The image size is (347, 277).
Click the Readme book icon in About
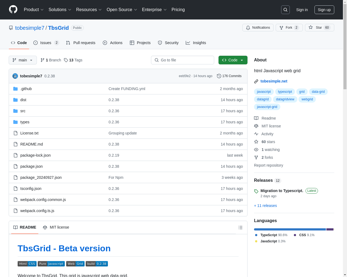(256, 118)
